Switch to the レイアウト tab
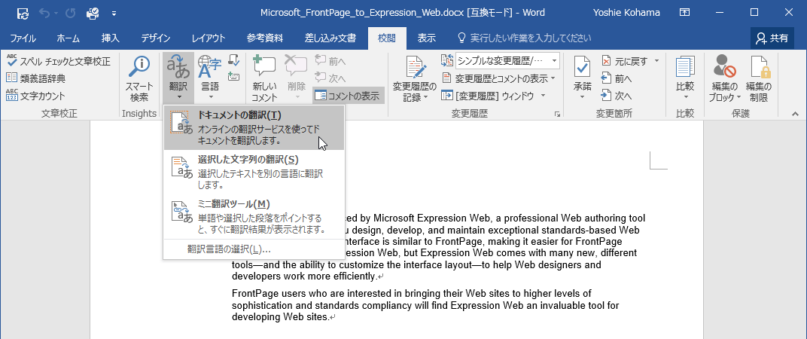807x339 pixels. click(209, 38)
